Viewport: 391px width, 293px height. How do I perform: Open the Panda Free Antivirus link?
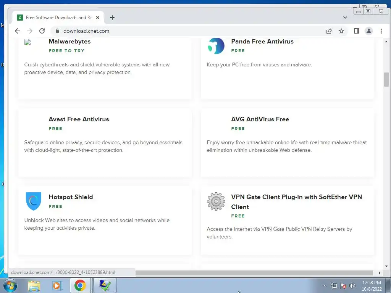[x=262, y=41]
